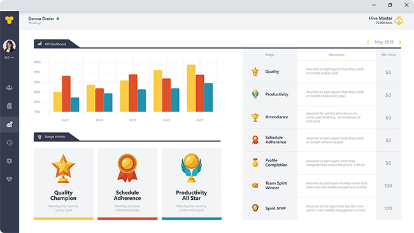Open the heart wellness sidebar icon
This screenshot has width=414, height=233.
click(10, 179)
